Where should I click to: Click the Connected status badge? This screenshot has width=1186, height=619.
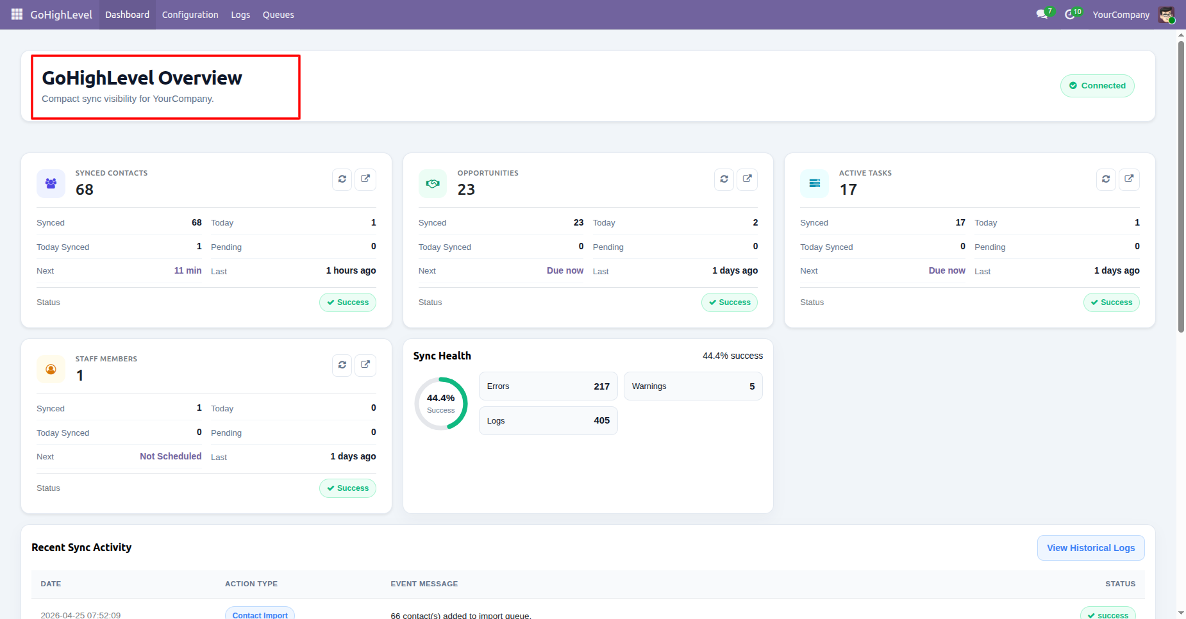click(x=1097, y=86)
